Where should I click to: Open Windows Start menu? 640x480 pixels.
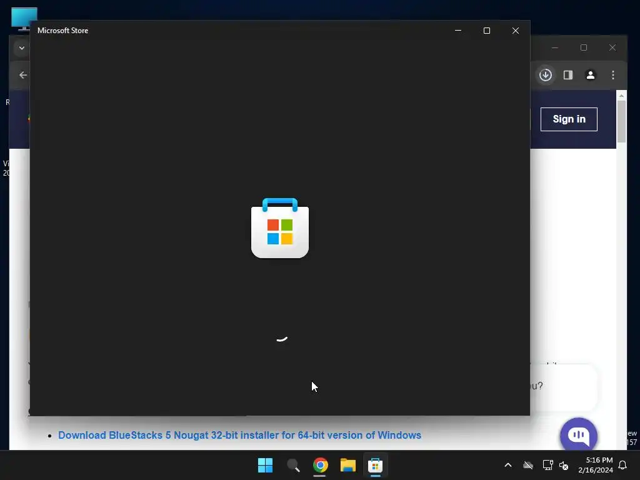(265, 465)
